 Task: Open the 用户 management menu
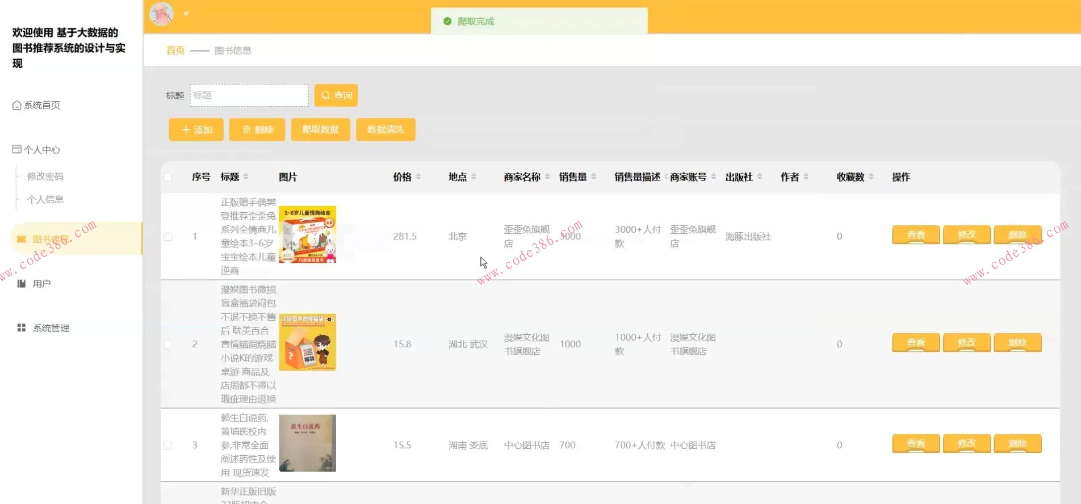[34, 283]
